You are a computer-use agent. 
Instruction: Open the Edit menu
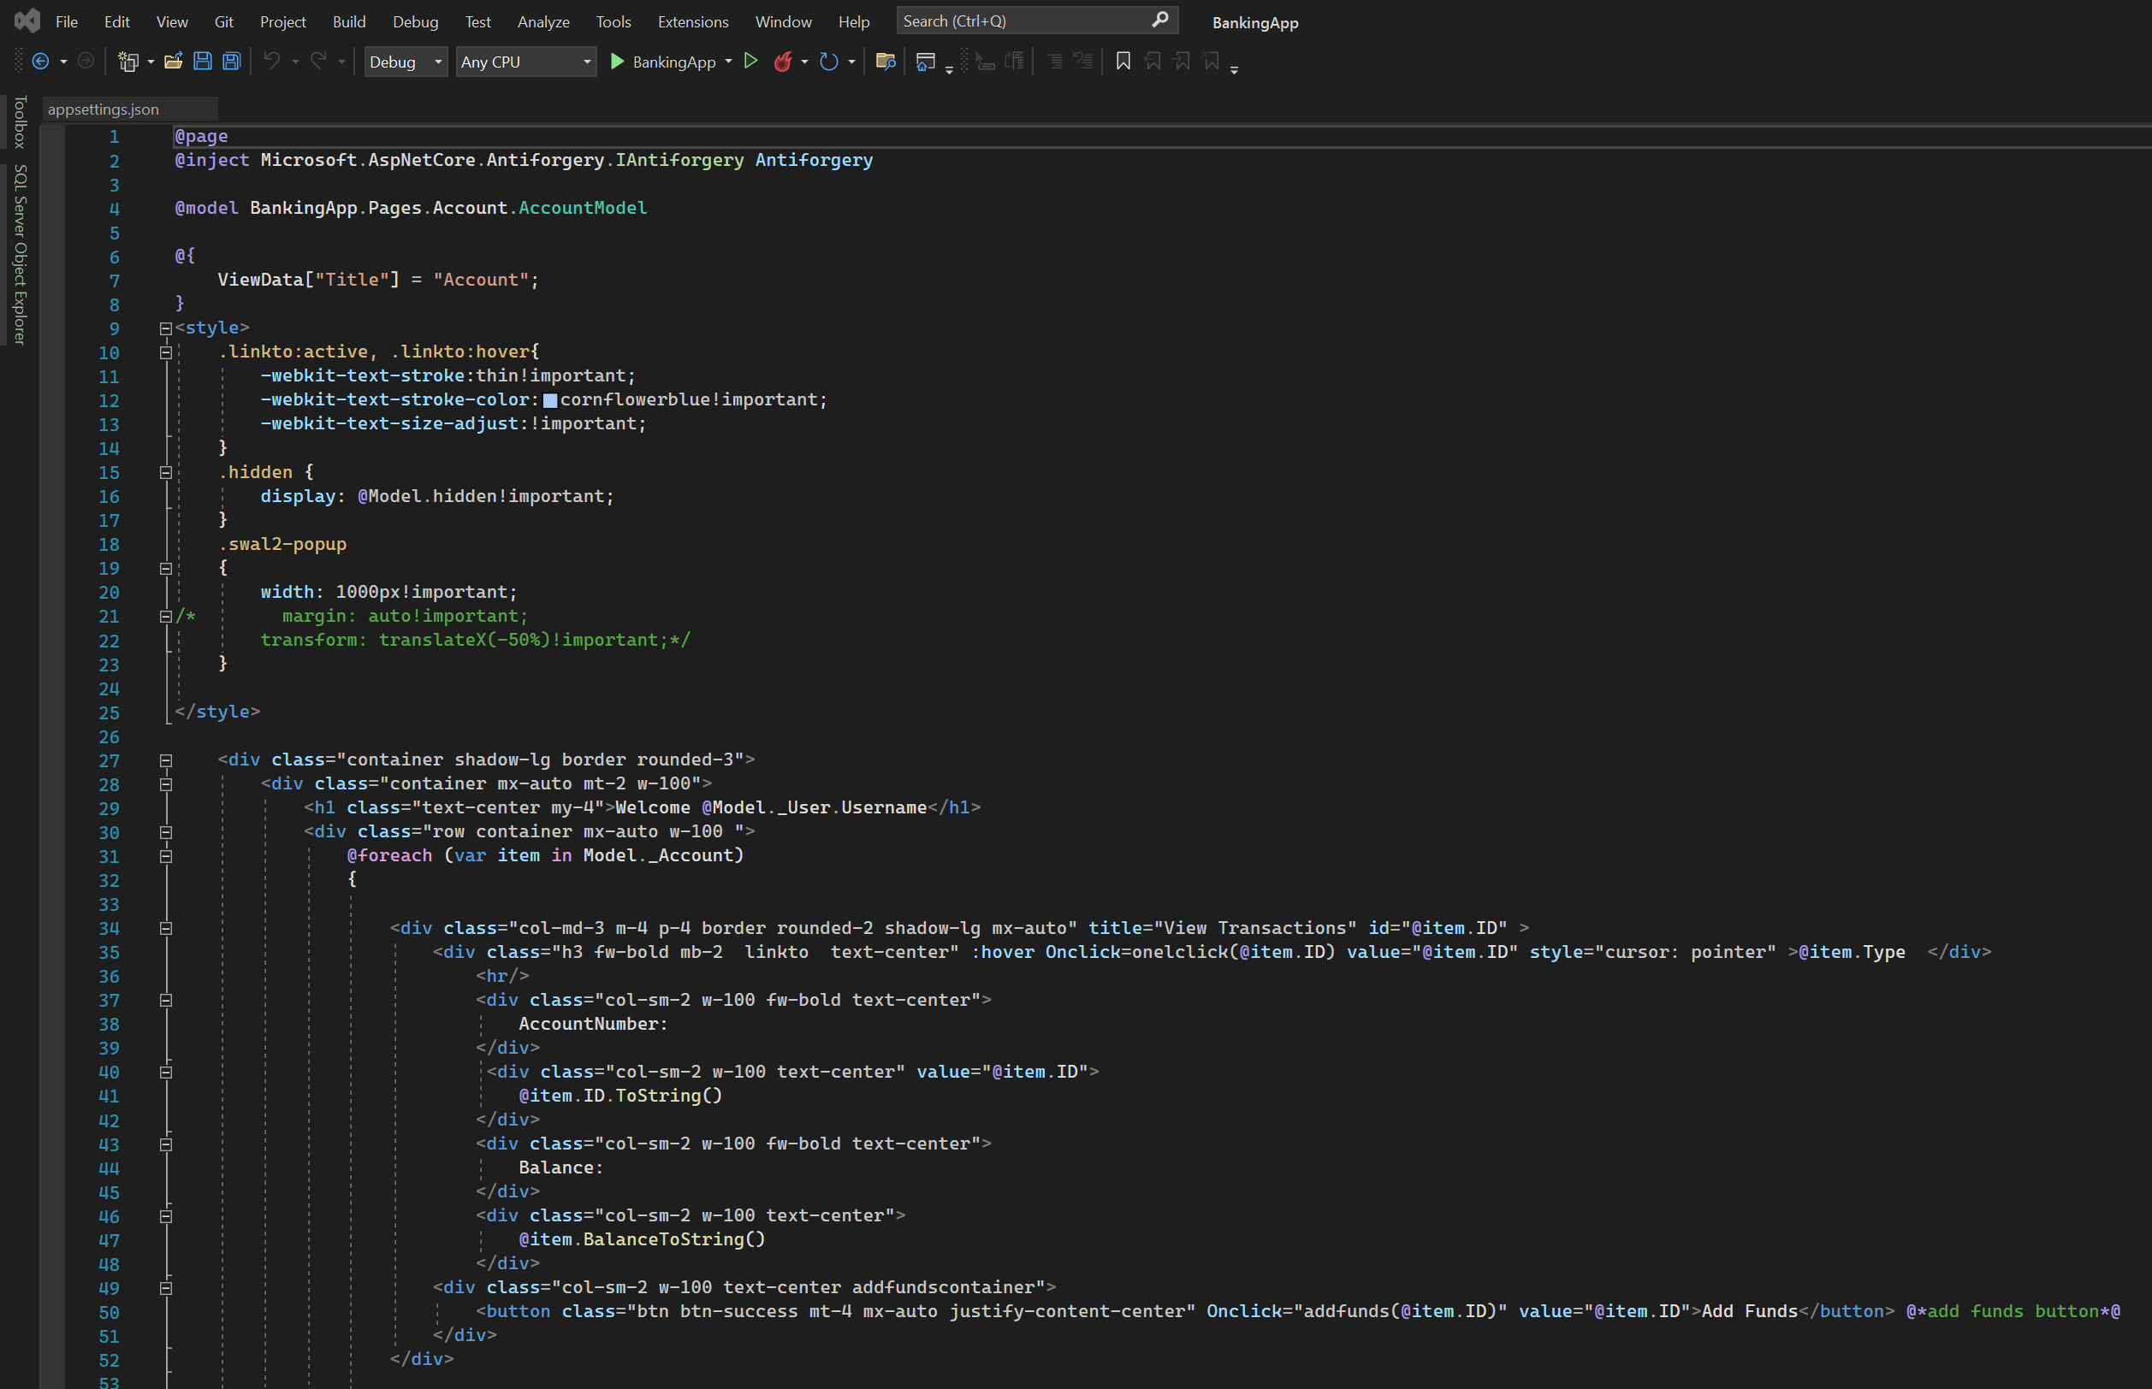(x=116, y=21)
